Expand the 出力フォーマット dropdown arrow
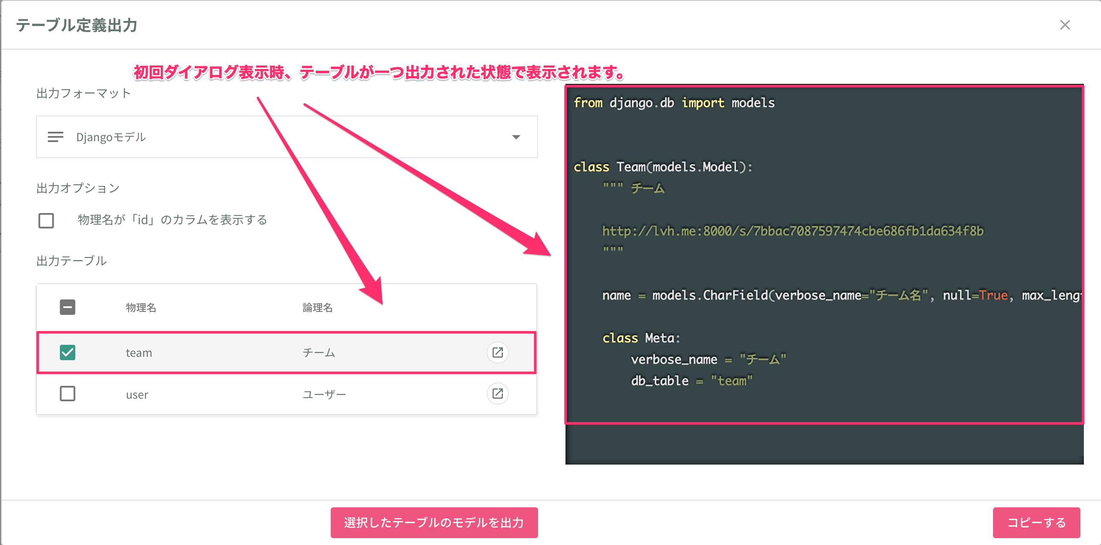The width and height of the screenshot is (1101, 545). 516,137
